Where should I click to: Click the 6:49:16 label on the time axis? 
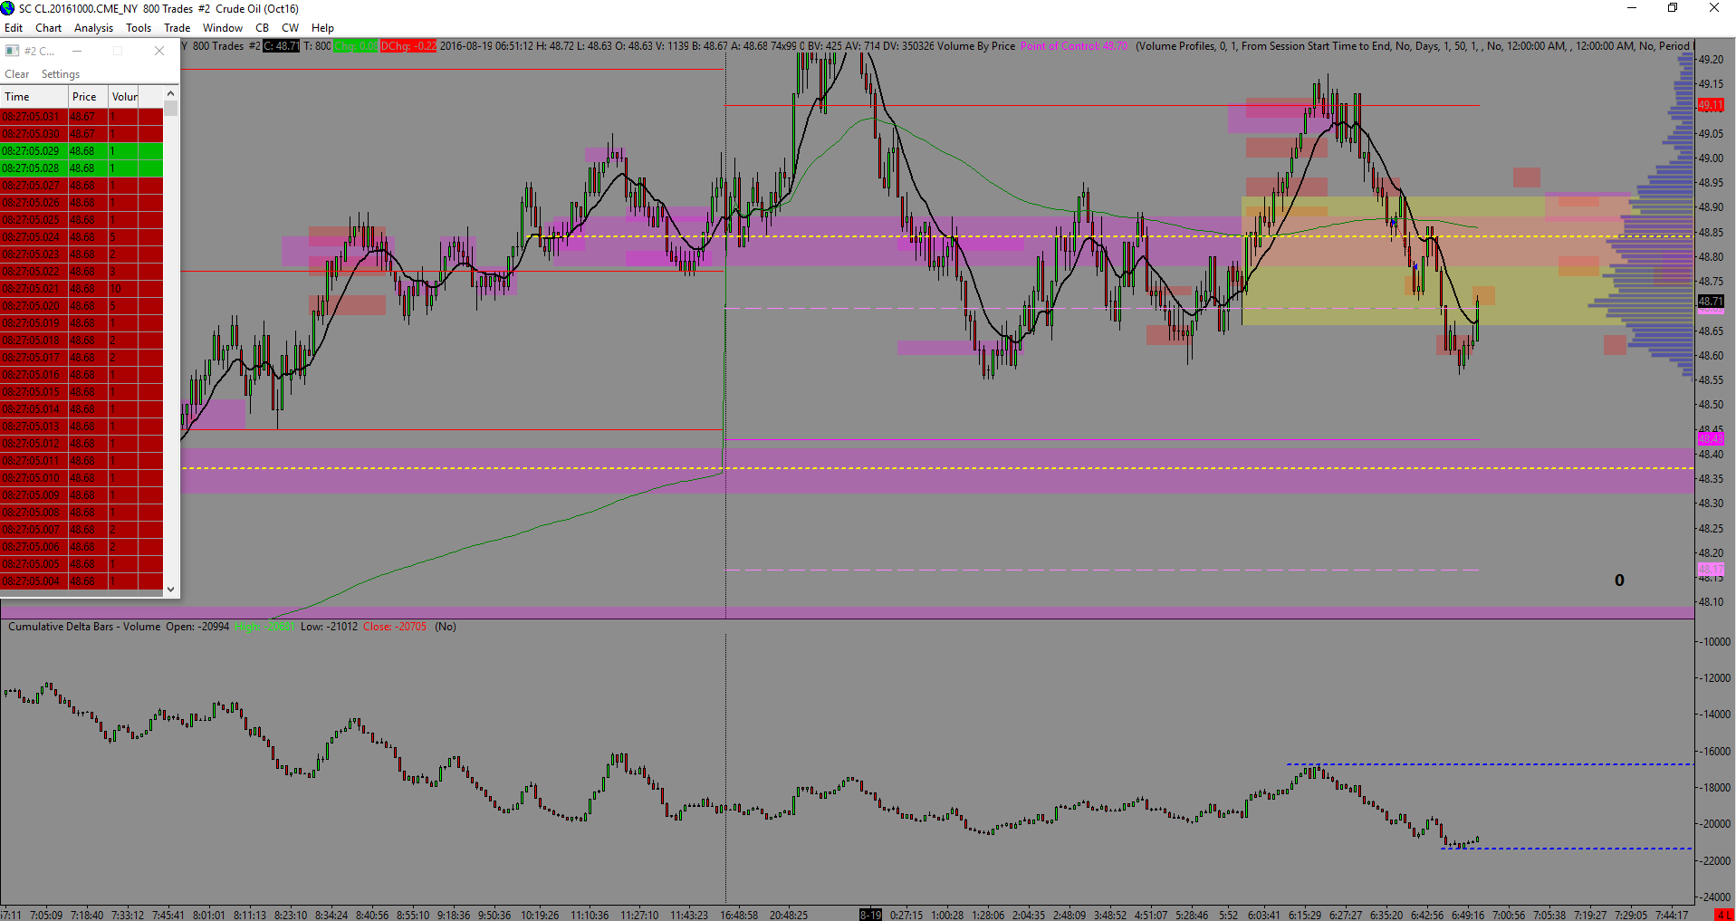point(1467,915)
